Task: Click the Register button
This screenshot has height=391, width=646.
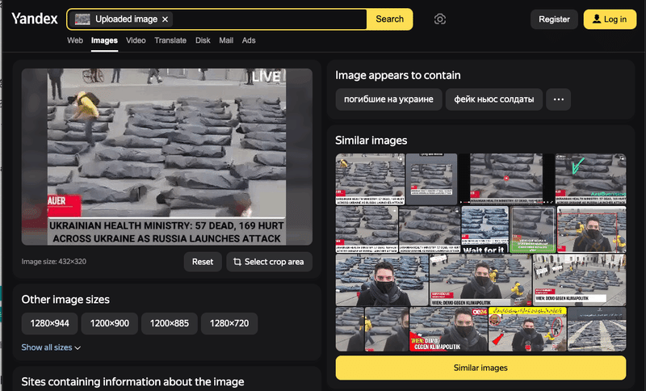Action: click(554, 19)
